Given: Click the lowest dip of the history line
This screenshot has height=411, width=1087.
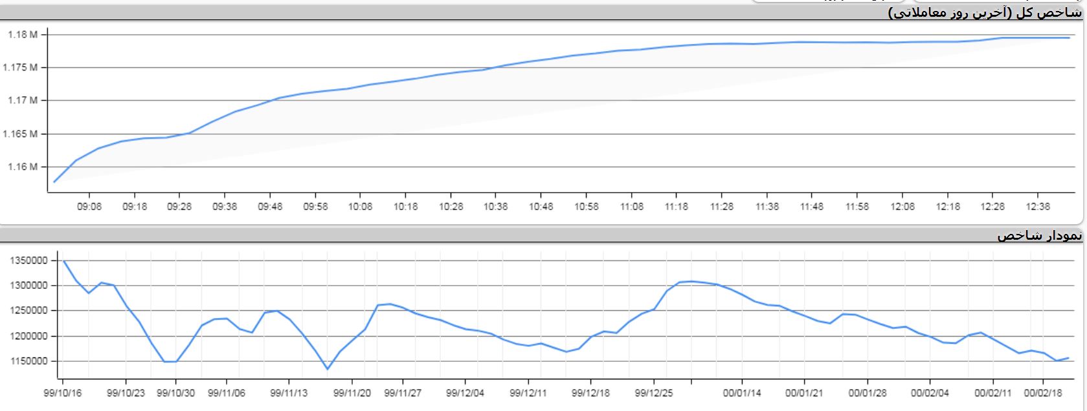Looking at the screenshot, I should pos(327,369).
